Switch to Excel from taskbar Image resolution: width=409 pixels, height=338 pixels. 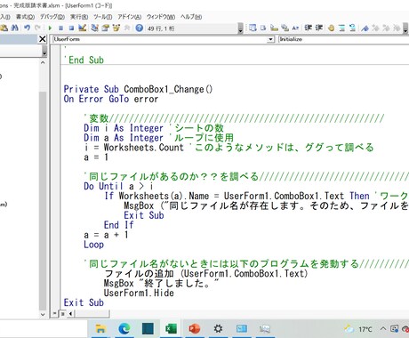[x=171, y=328]
